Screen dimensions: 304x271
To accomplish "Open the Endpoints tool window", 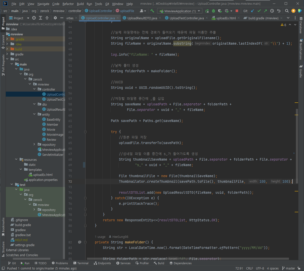I will pyautogui.click(x=102, y=263).
